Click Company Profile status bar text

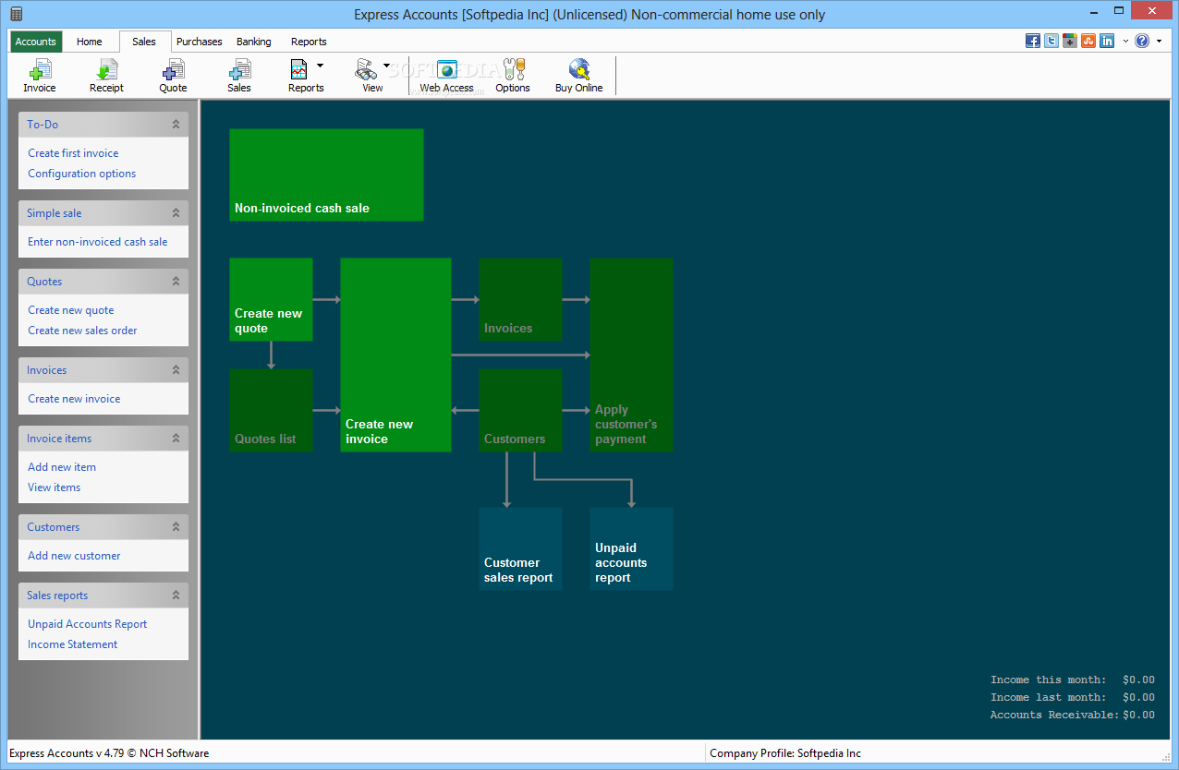(x=785, y=753)
